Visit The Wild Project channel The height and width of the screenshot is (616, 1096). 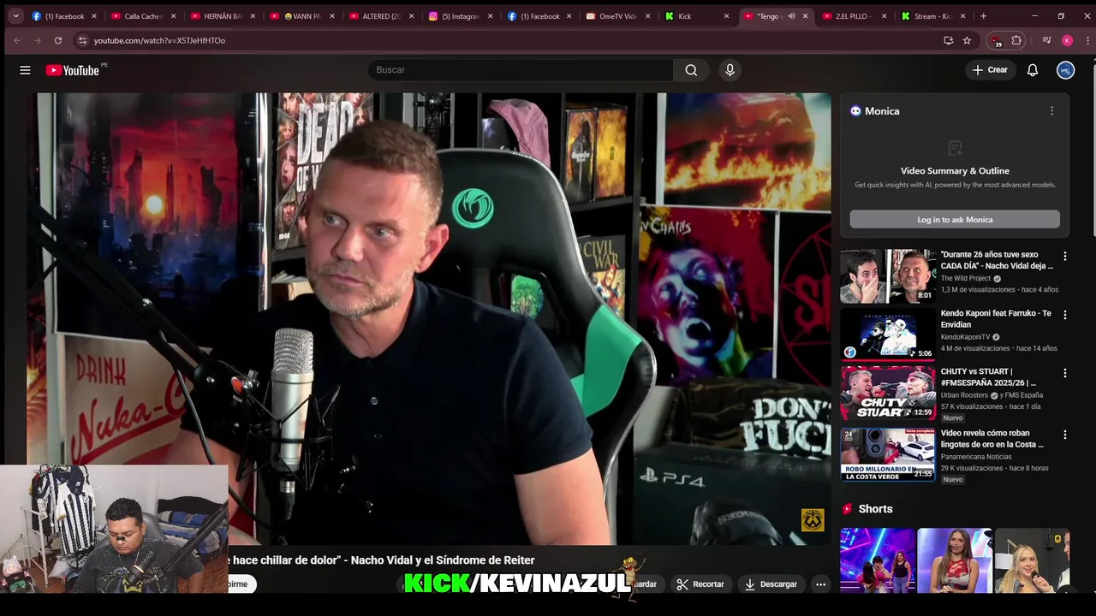tap(966, 278)
